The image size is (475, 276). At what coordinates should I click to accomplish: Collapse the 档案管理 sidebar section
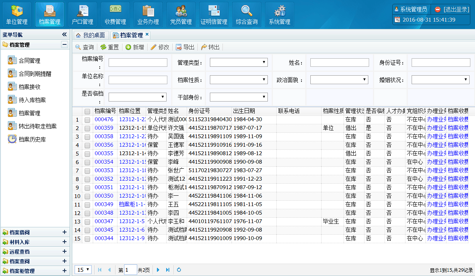click(65, 45)
